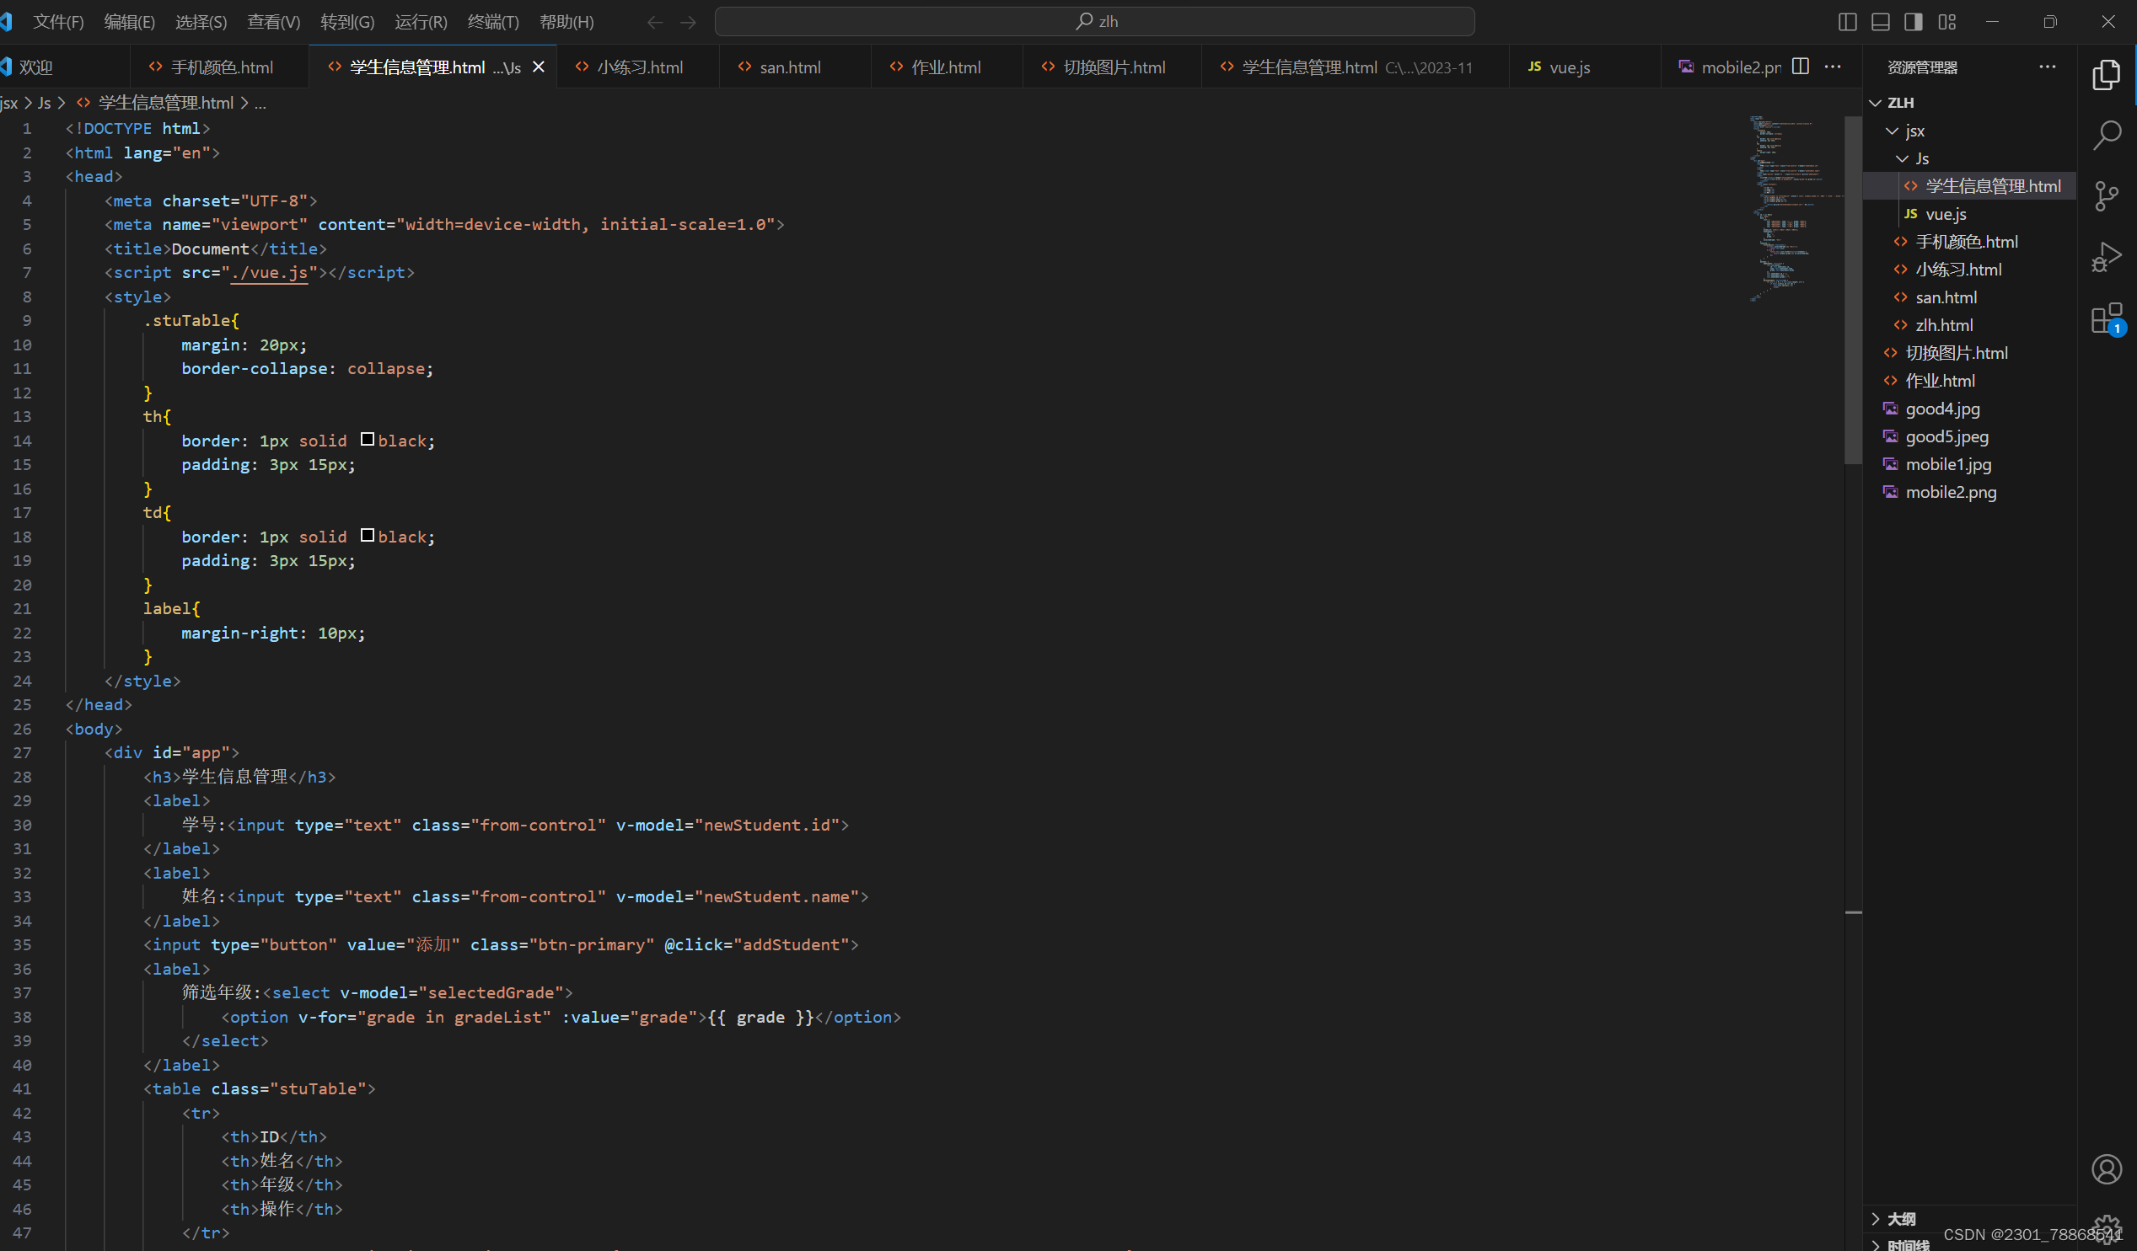Click the black color swatch on line 14
This screenshot has height=1251, width=2137.
pyautogui.click(x=368, y=439)
